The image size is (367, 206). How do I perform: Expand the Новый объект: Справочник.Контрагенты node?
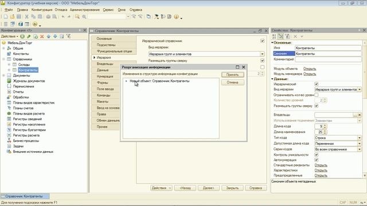click(126, 81)
